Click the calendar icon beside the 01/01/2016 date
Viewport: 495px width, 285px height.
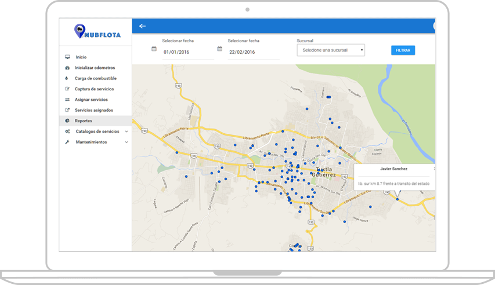click(x=154, y=49)
